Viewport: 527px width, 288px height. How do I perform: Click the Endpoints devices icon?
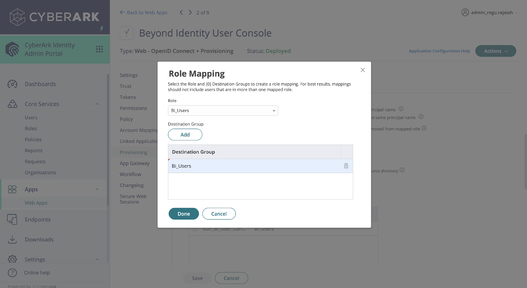pyautogui.click(x=12, y=220)
